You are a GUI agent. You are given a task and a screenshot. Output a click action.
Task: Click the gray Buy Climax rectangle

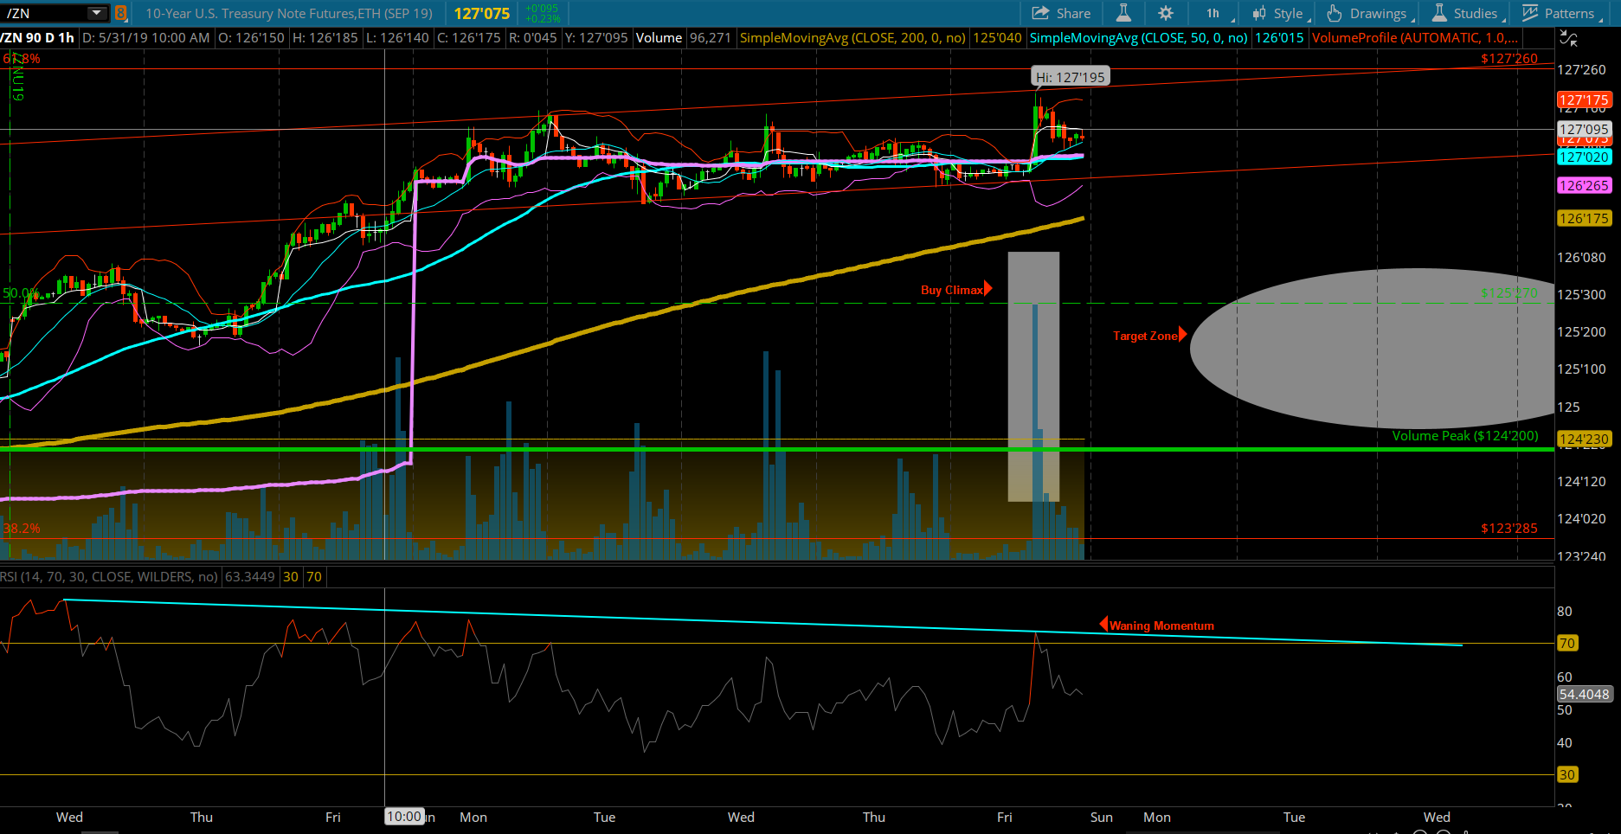[x=1033, y=376]
